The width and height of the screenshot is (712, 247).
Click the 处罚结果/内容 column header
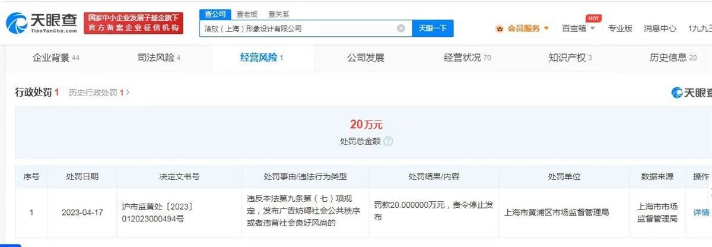point(434,176)
